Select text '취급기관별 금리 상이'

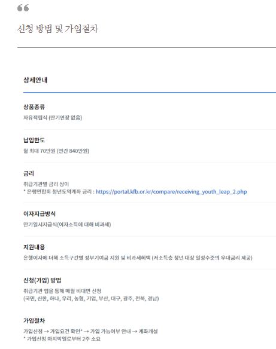point(46,184)
